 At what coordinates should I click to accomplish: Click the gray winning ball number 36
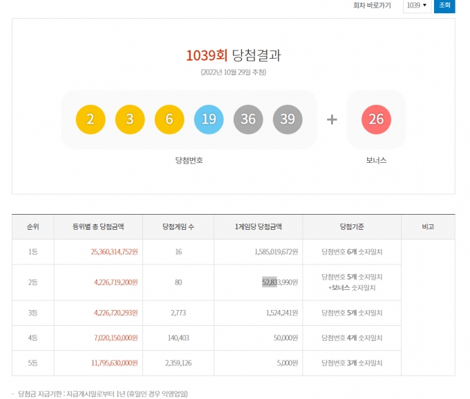[248, 119]
